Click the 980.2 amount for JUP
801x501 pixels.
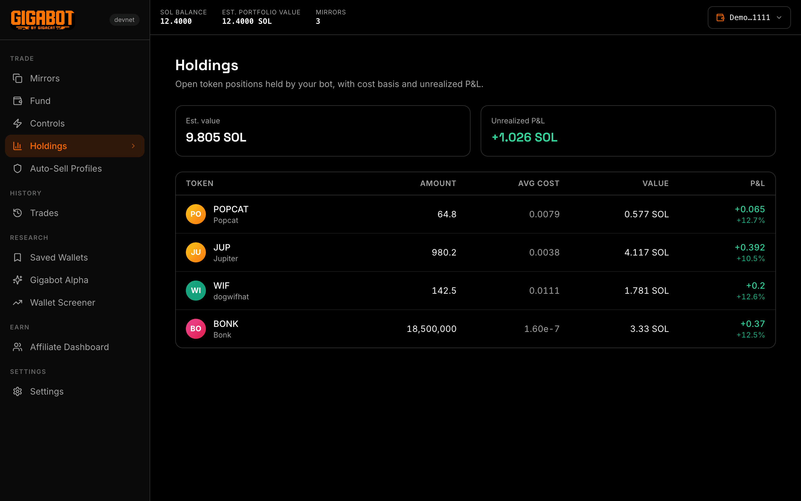pyautogui.click(x=444, y=252)
